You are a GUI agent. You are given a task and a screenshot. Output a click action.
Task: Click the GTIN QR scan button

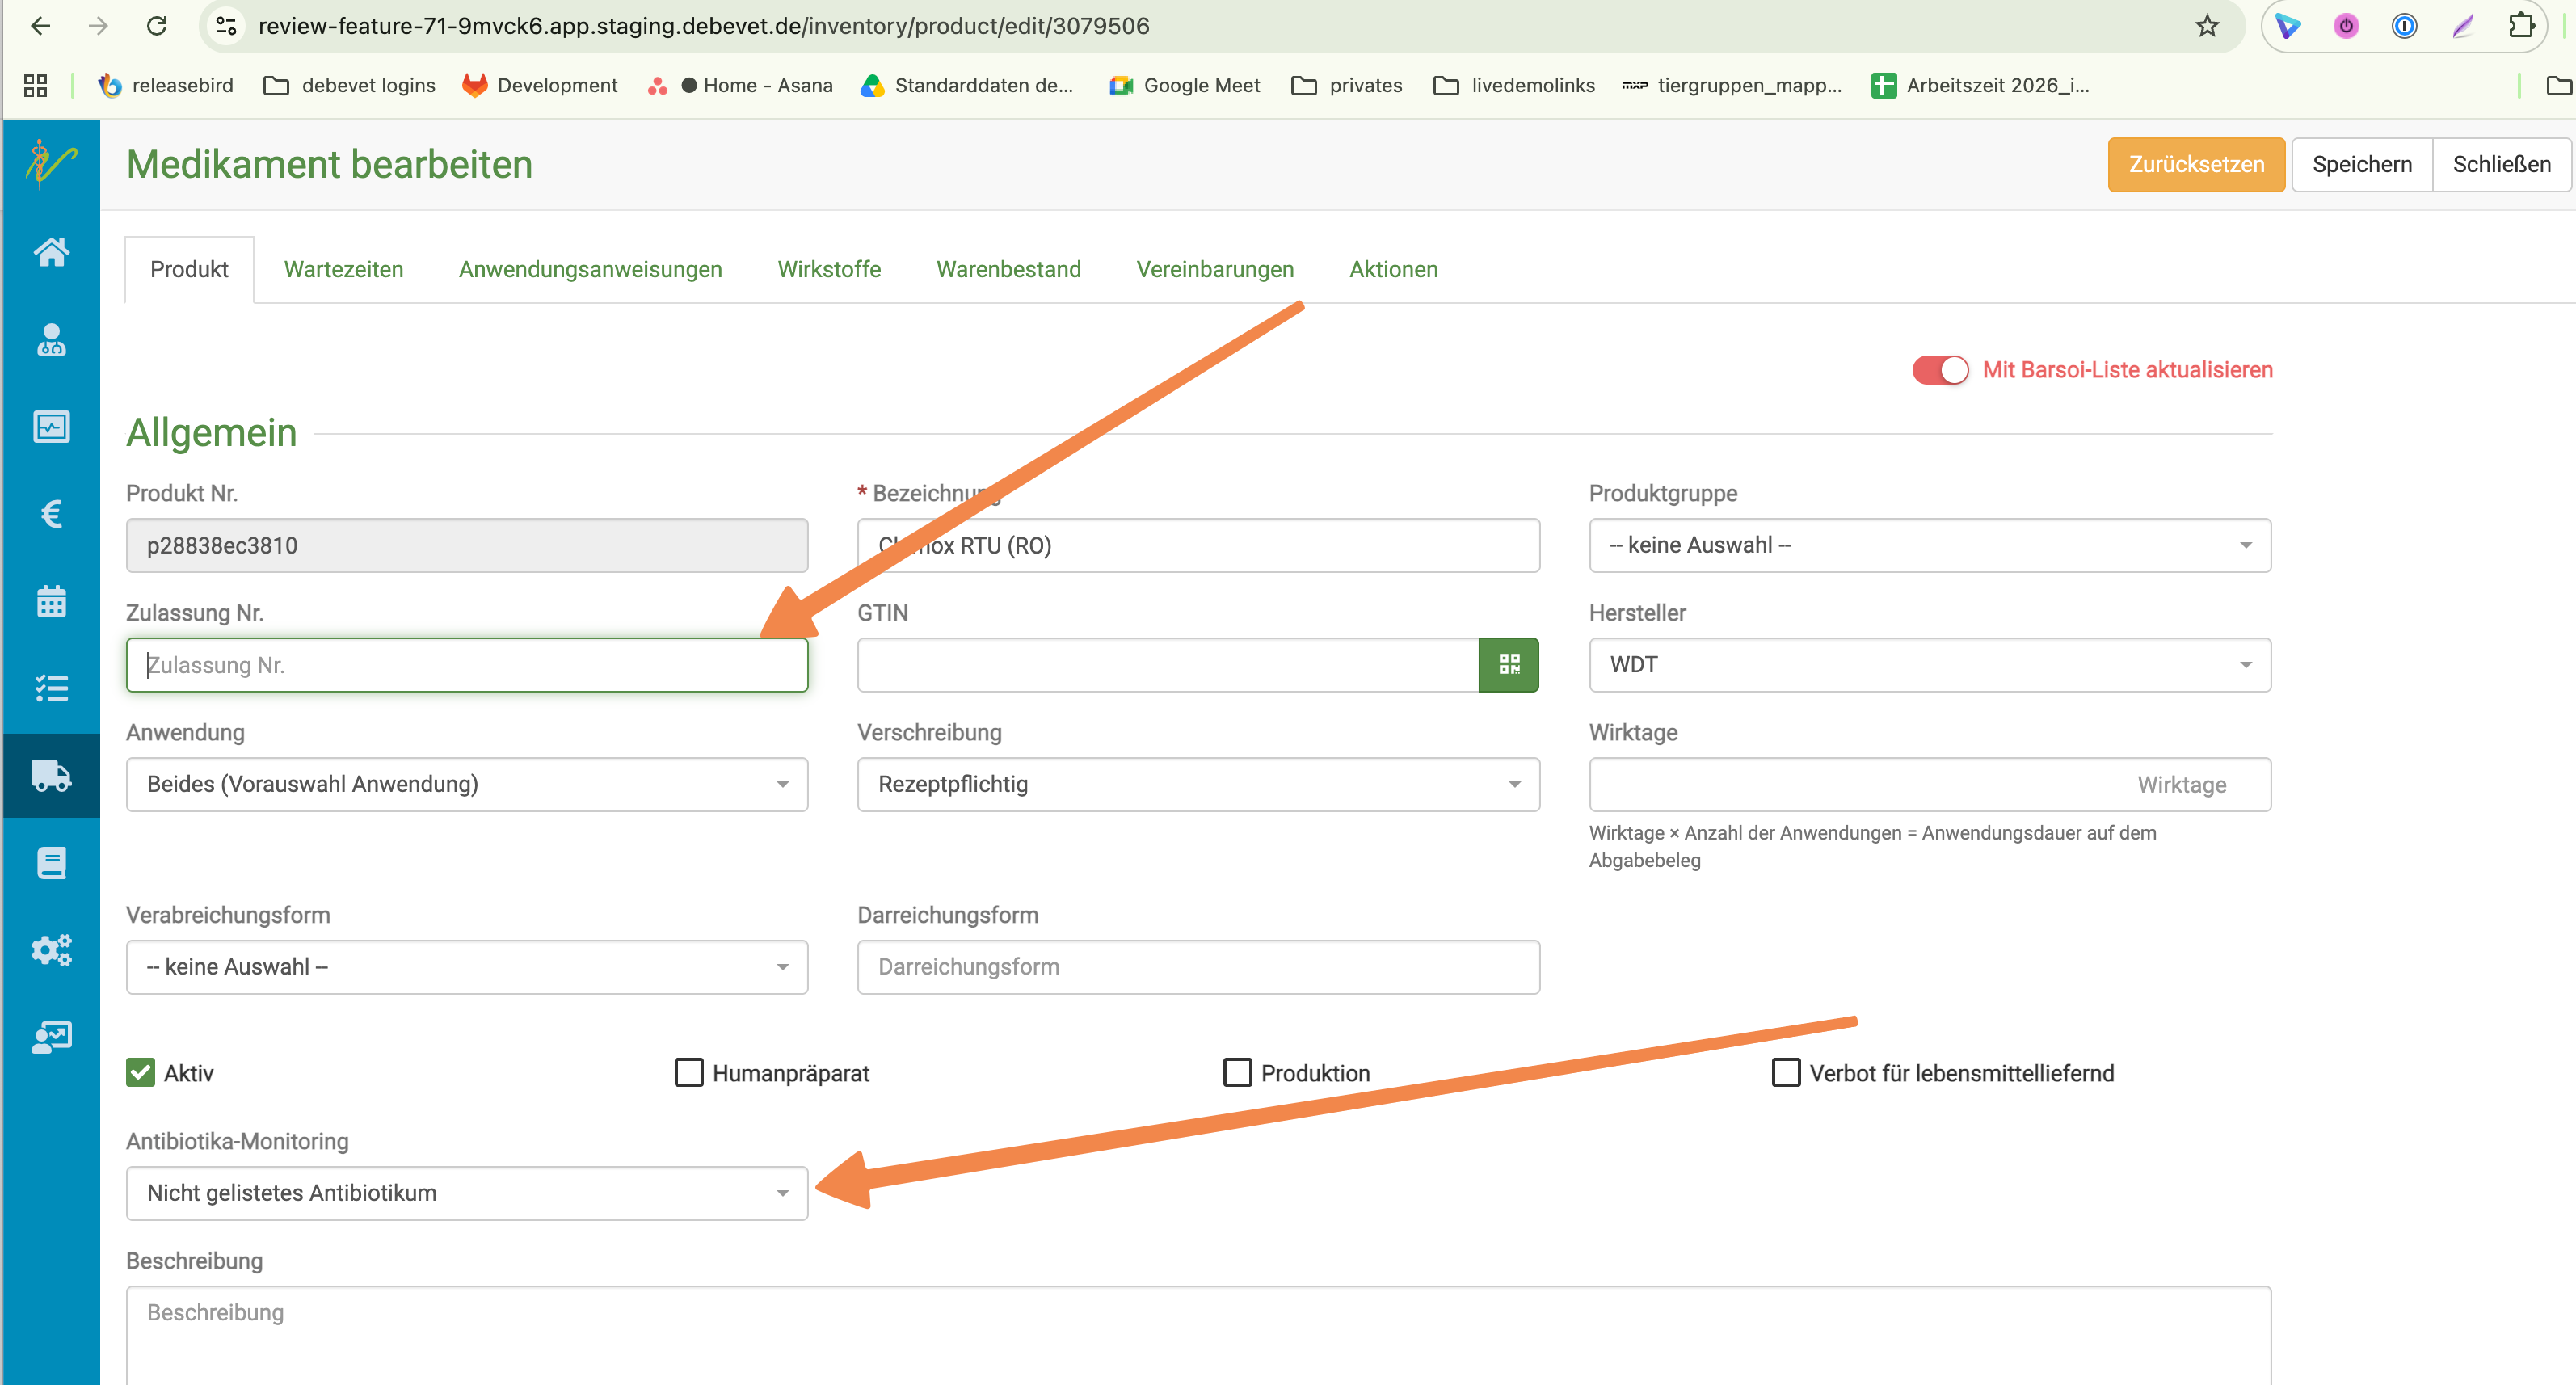coord(1508,665)
